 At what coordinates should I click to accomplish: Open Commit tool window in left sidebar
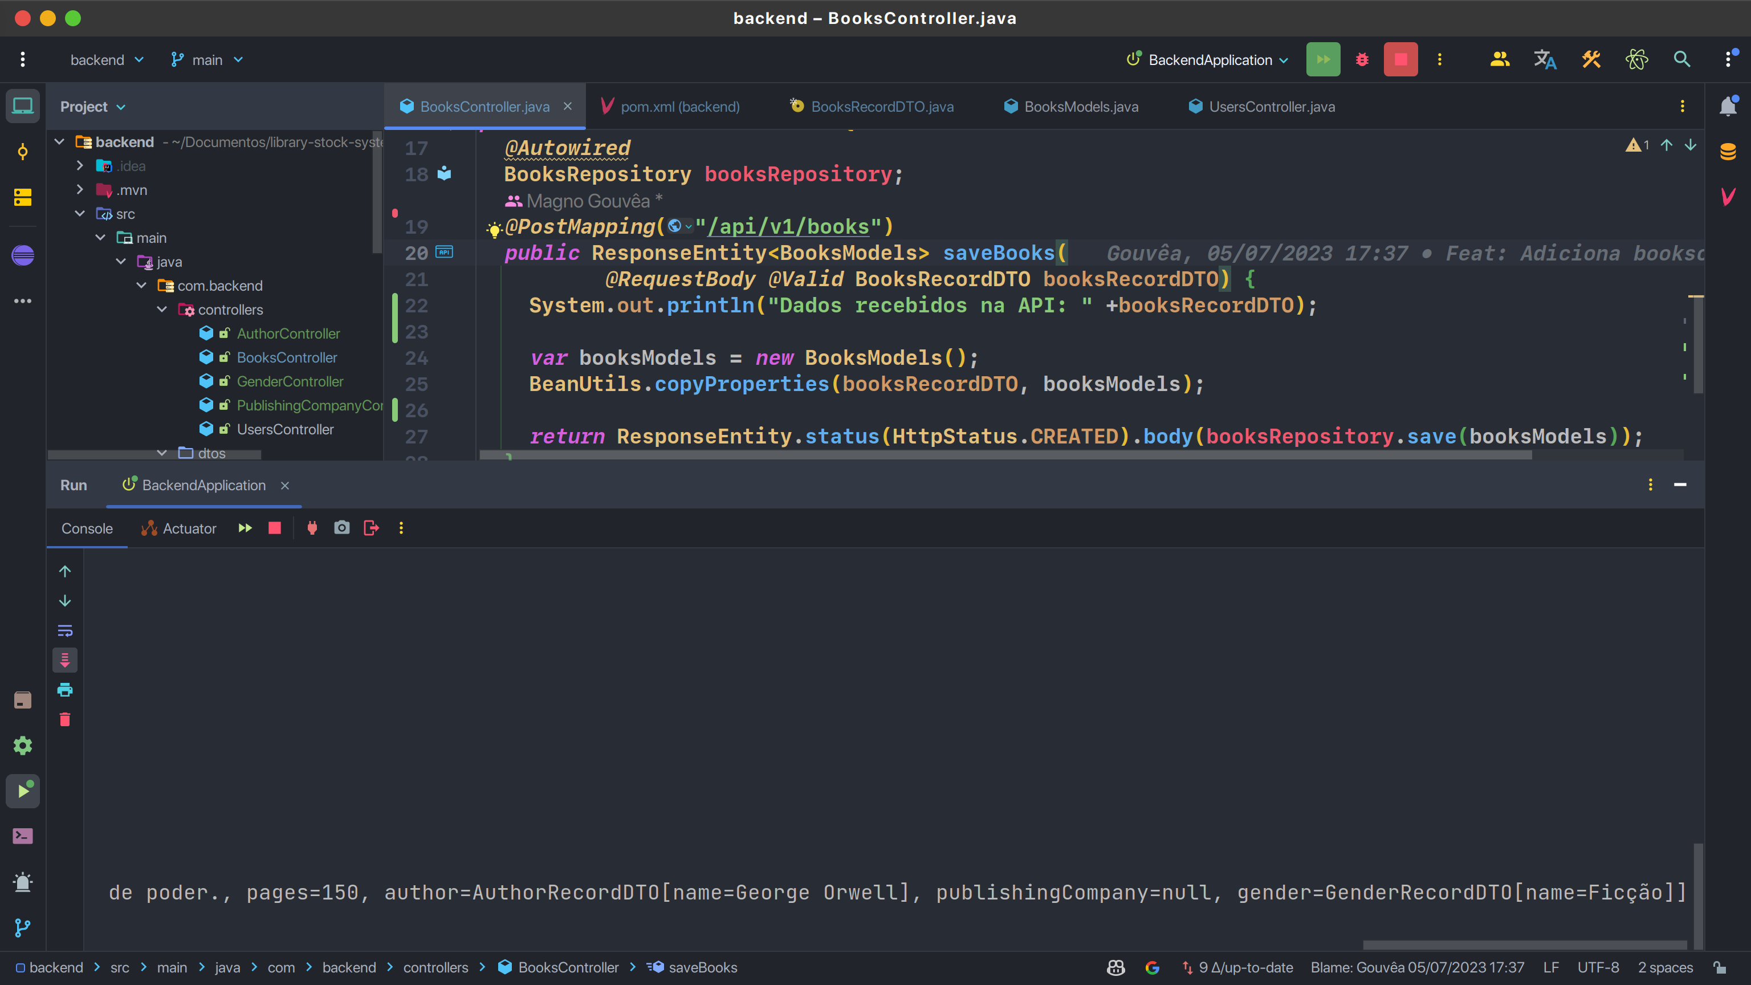pyautogui.click(x=22, y=151)
